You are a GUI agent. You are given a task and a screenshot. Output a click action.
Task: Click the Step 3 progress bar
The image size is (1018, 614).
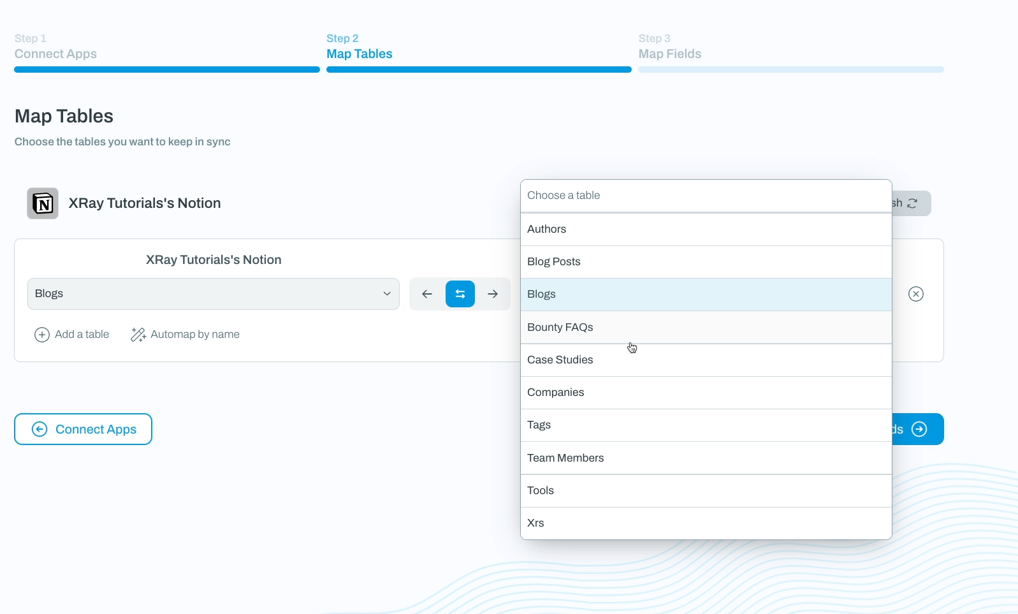[791, 69]
